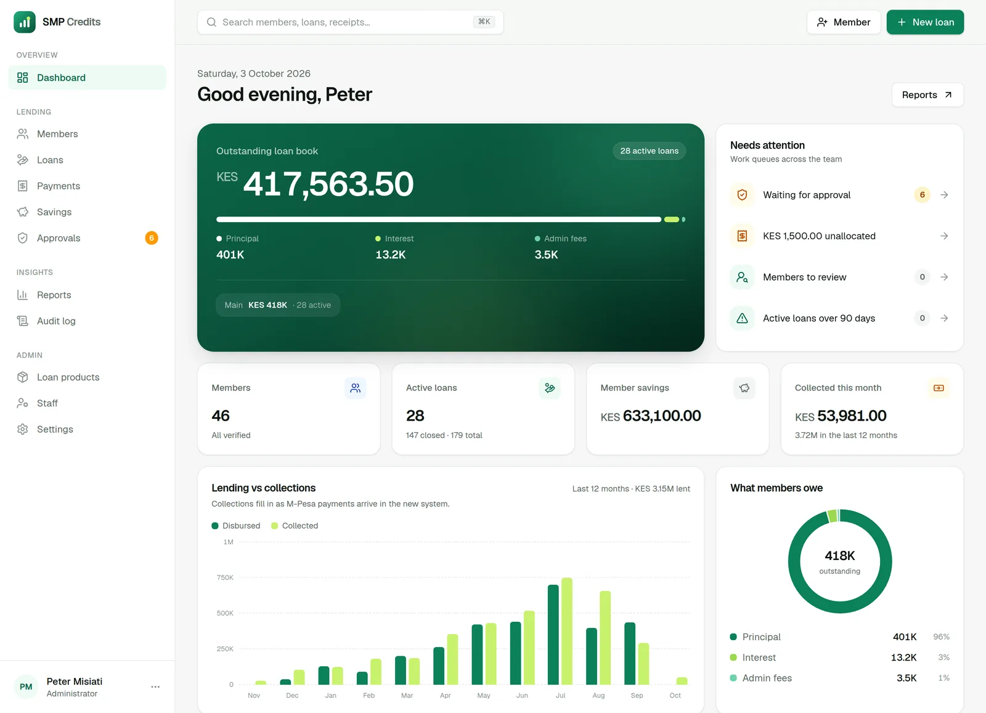
Task: Click the loan book progress bar
Action: click(x=450, y=220)
